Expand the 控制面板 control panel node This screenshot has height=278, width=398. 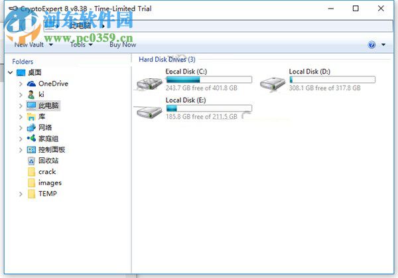click(x=21, y=150)
